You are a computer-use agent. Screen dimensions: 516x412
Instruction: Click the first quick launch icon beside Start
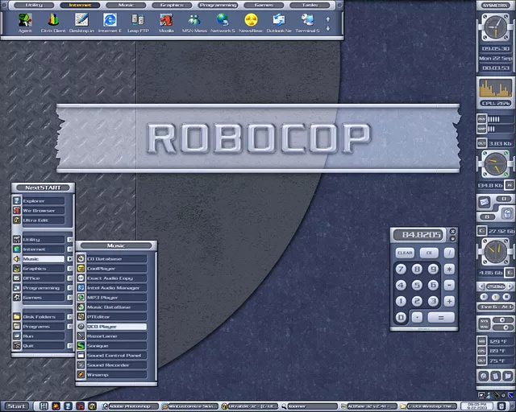[x=44, y=406]
